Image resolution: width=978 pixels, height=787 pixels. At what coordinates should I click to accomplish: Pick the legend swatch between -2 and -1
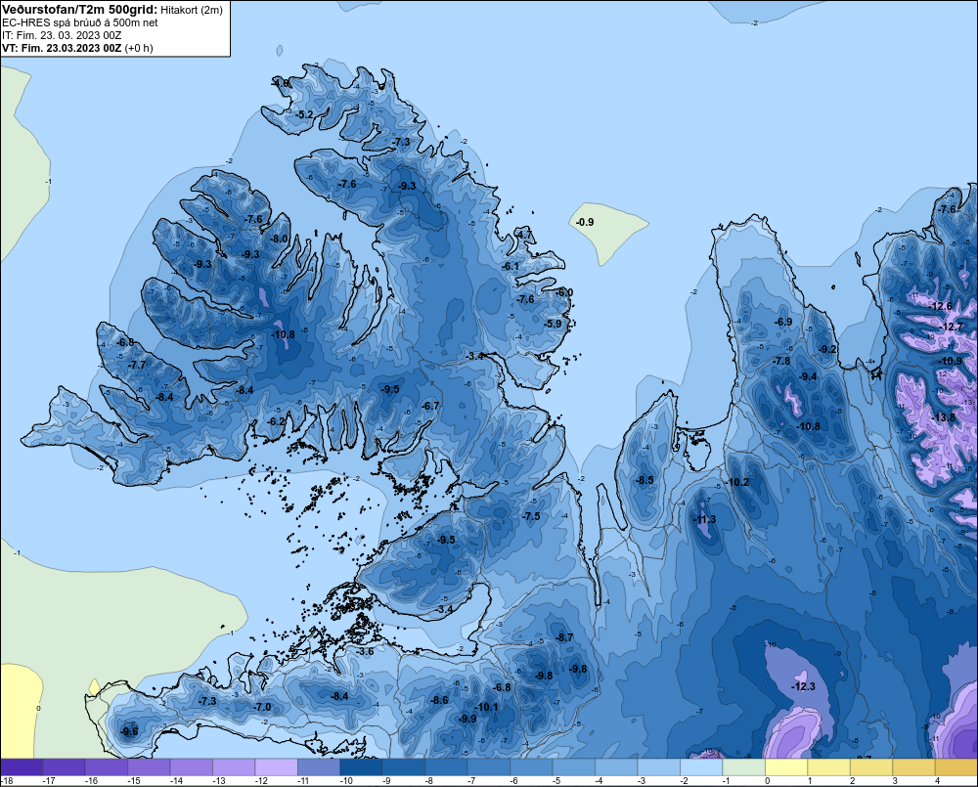pos(700,767)
